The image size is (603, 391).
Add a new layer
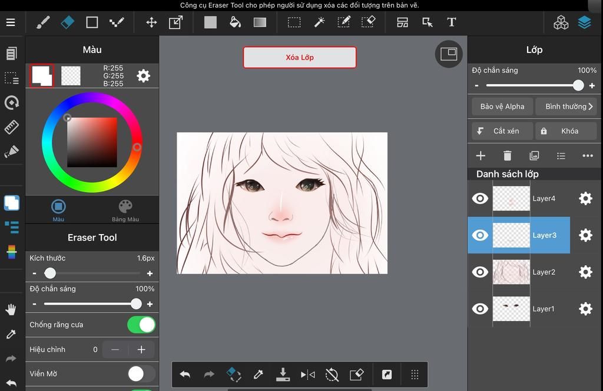(481, 156)
